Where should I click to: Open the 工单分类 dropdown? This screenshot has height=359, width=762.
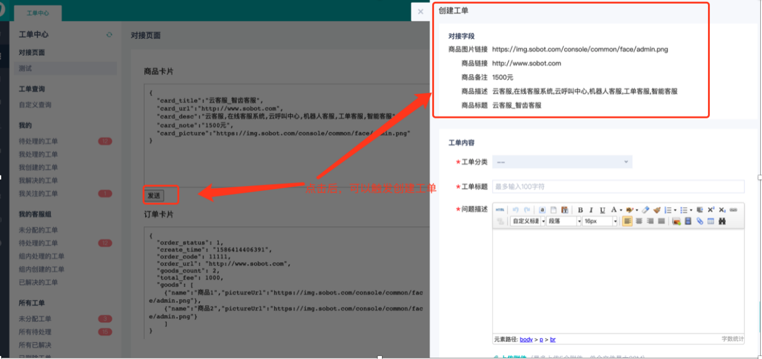562,162
